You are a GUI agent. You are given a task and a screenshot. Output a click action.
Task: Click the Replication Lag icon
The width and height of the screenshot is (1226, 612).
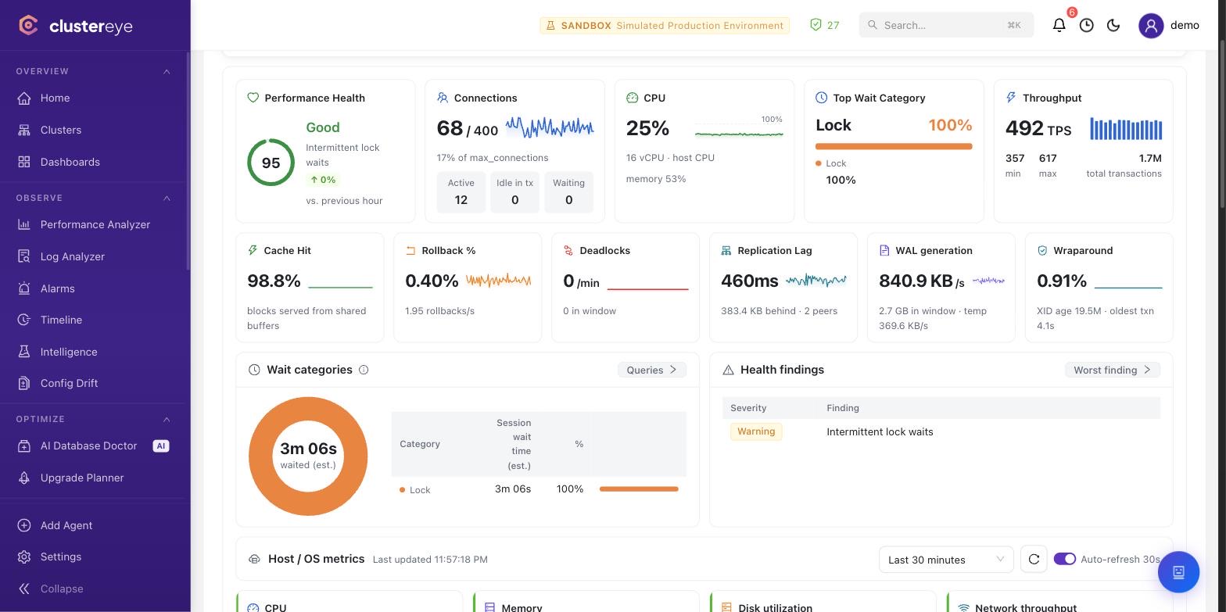tap(726, 250)
